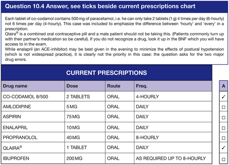
Task: Tick the Amlodipine row checkbox
Action: (x=223, y=107)
